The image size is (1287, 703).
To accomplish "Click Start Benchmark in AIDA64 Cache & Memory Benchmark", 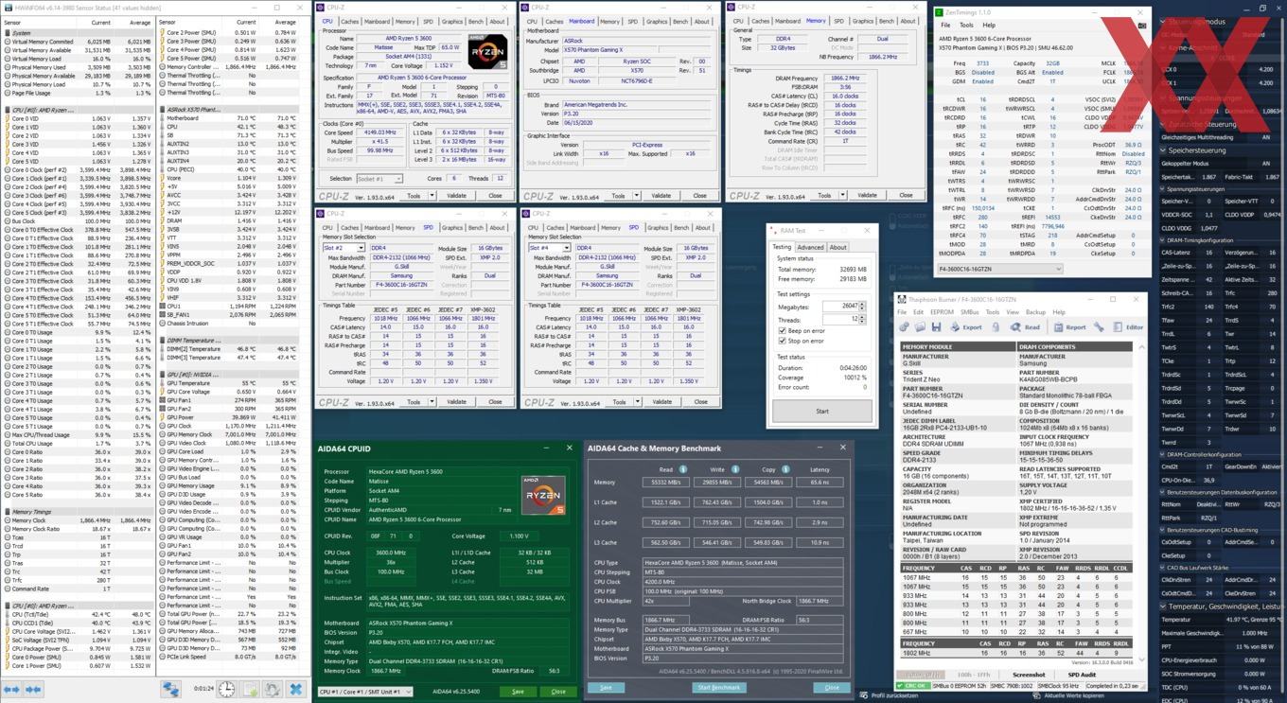I will [719, 687].
